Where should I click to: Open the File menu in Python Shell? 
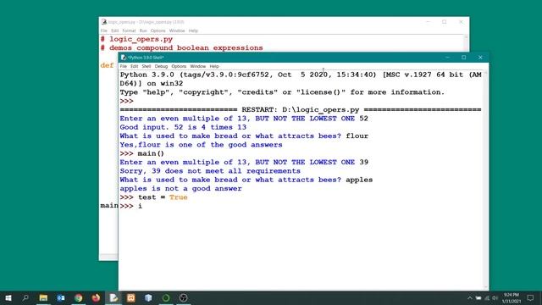(124, 66)
